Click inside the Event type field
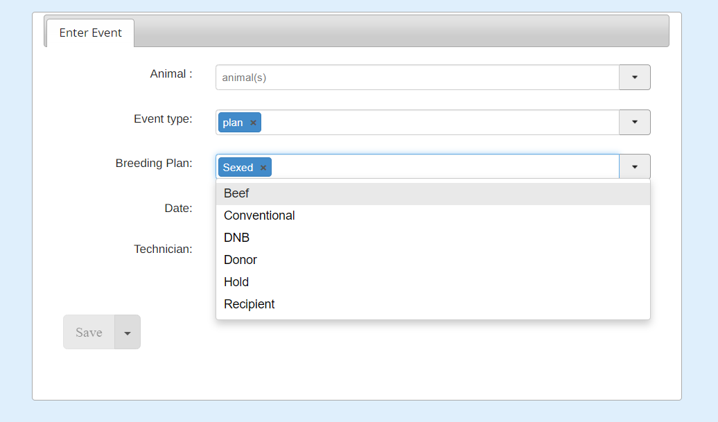This screenshot has width=718, height=422. [437, 123]
